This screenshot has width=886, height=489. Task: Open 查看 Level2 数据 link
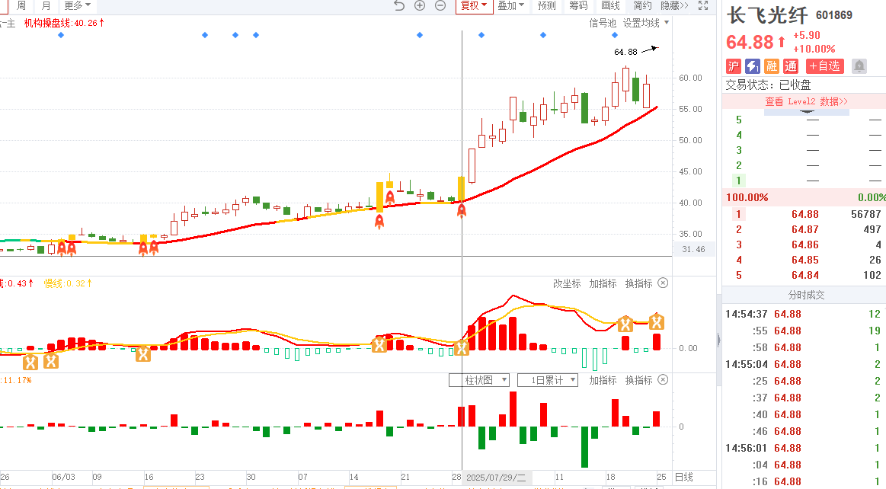pyautogui.click(x=806, y=101)
